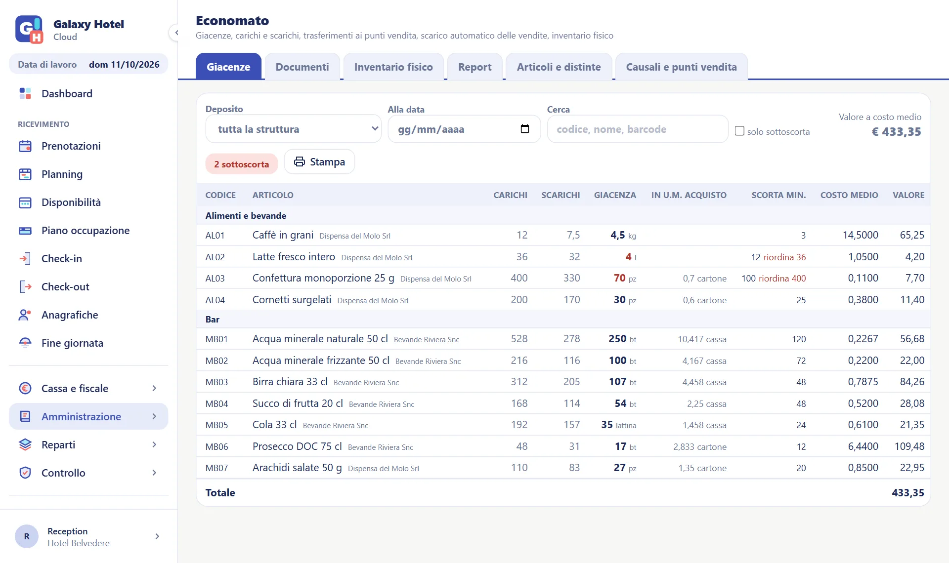Image resolution: width=949 pixels, height=563 pixels.
Task: Focus the Cerca search field
Action: point(638,129)
